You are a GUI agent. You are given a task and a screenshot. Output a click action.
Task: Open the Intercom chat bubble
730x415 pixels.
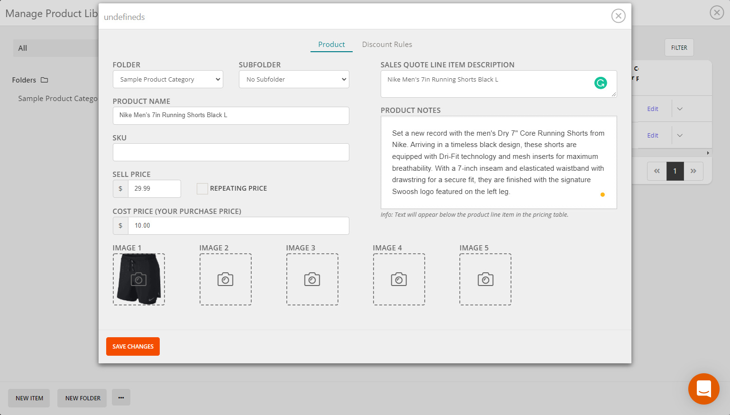(x=703, y=389)
